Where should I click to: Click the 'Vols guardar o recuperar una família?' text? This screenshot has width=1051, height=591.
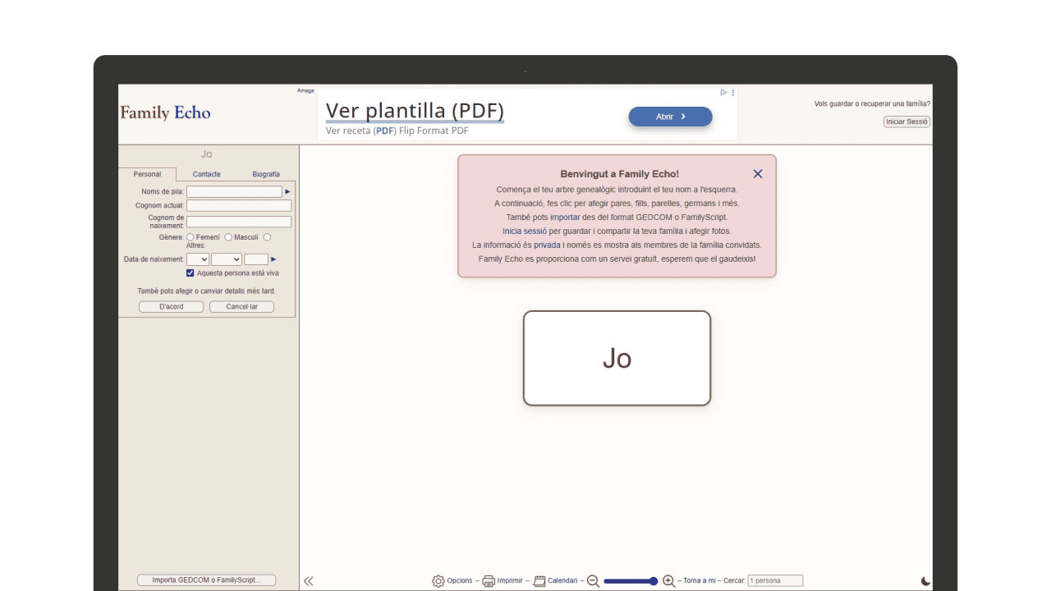(x=872, y=104)
